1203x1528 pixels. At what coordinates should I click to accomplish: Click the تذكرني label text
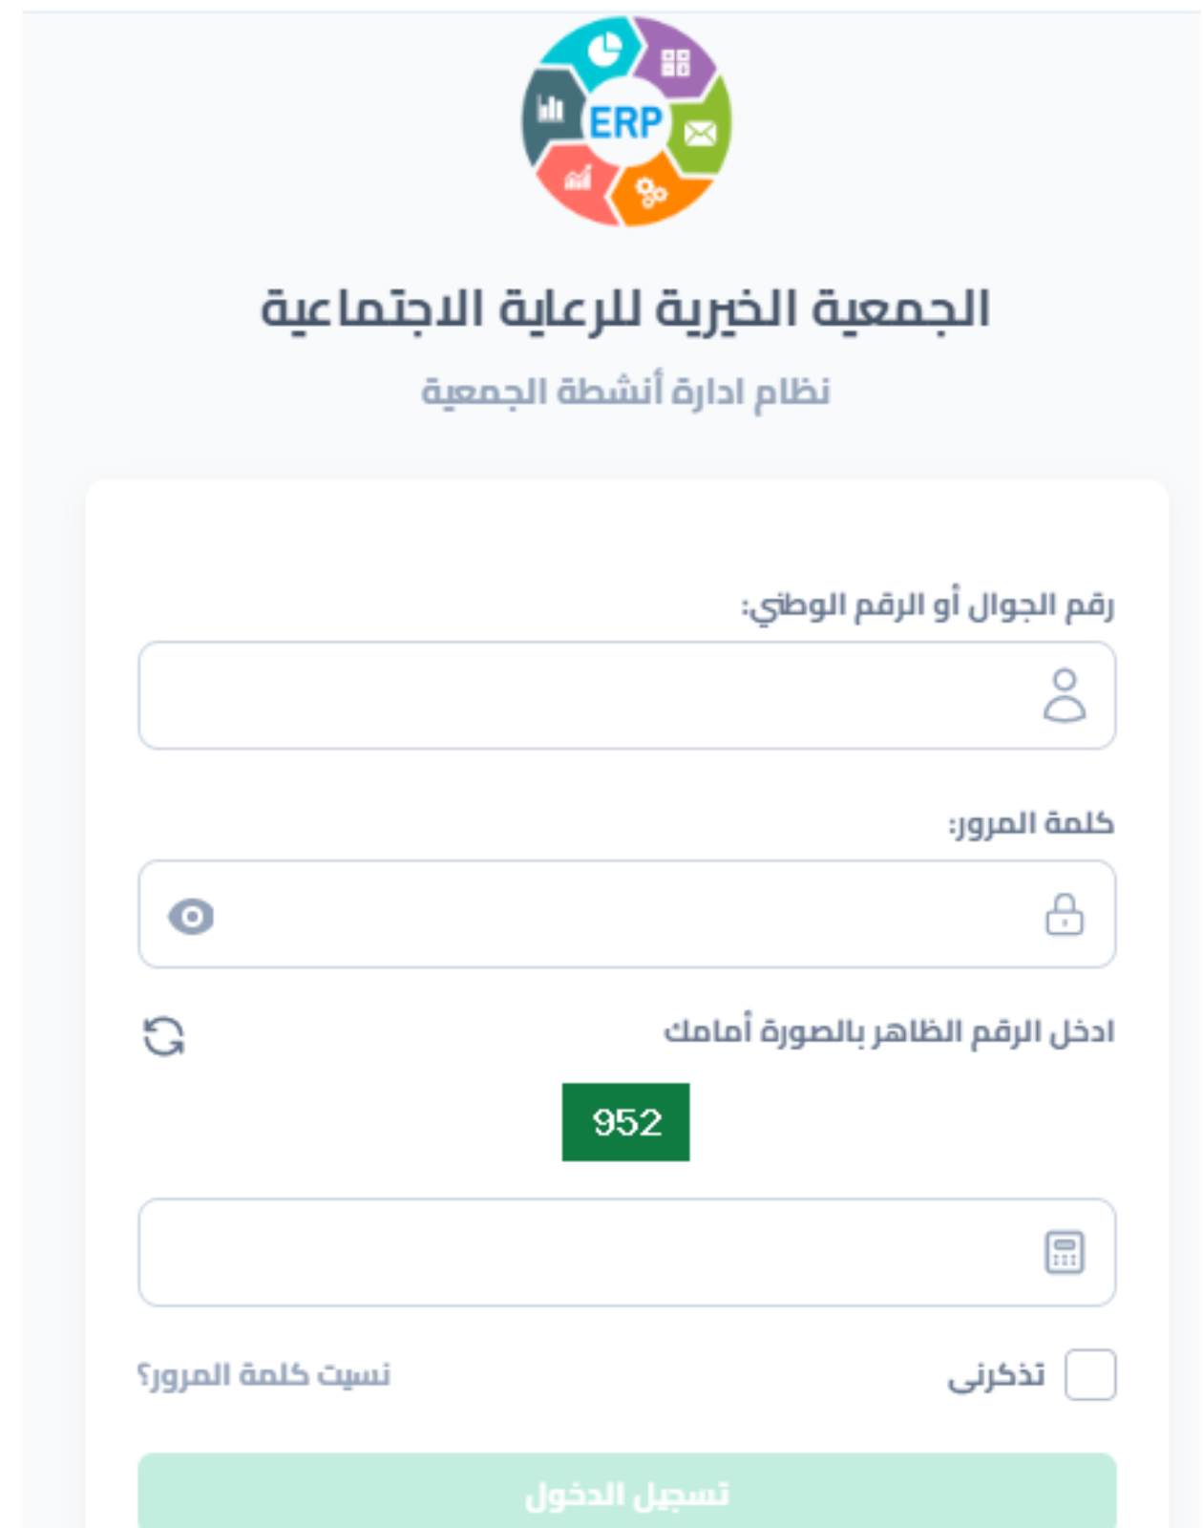point(996,1375)
